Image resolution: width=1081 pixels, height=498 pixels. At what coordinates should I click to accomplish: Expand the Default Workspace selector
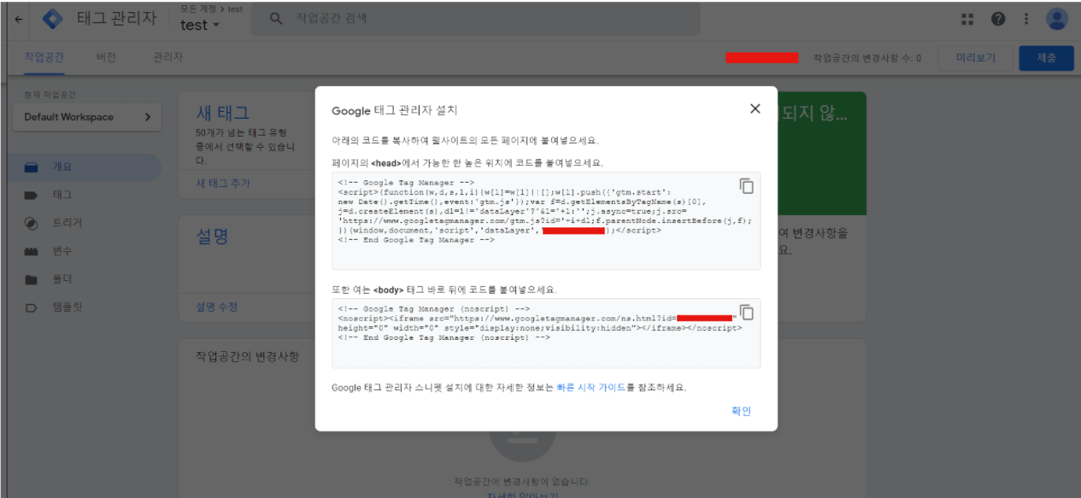(x=88, y=117)
